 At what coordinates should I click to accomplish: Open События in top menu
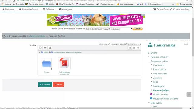pyautogui.click(x=48, y=9)
